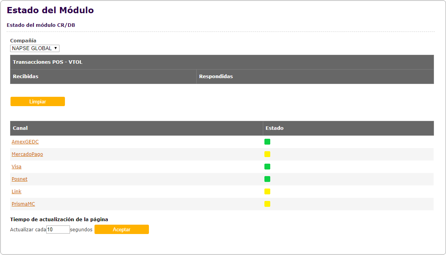Click the 'Actualizar cada' label

point(28,230)
